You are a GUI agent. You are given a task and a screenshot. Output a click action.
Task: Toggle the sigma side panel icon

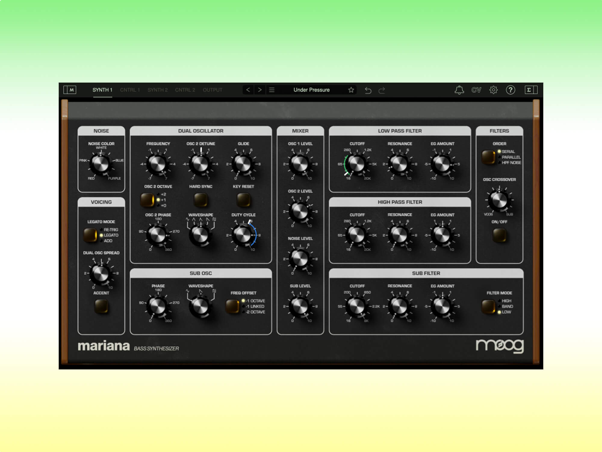point(531,90)
